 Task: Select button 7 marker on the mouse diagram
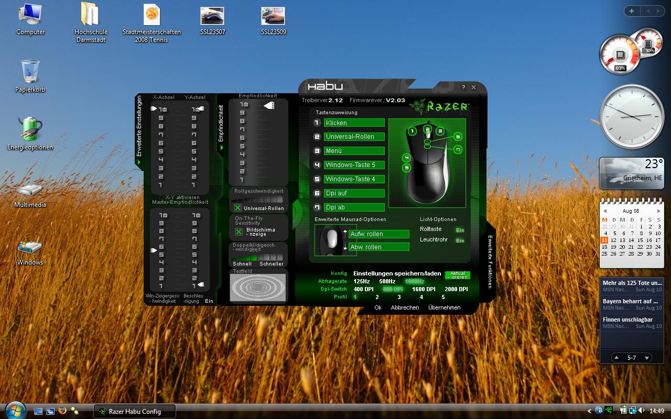pyautogui.click(x=458, y=150)
